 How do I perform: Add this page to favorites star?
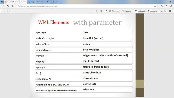pos(155,6)
